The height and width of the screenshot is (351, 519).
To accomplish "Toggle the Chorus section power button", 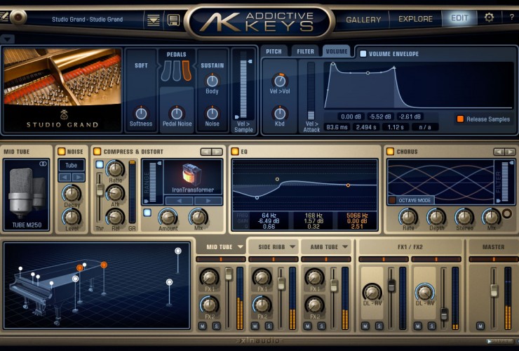I will tap(390, 152).
